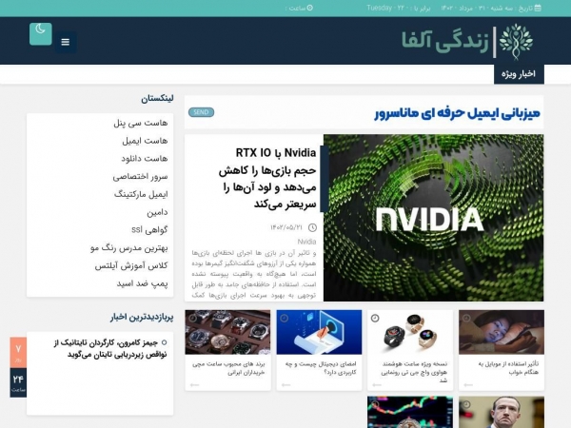The width and height of the screenshot is (571, 428).
Task: Open the hamburger menu
Action: [66, 42]
